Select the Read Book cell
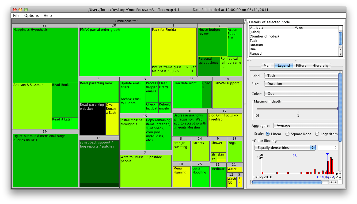 [x=65, y=100]
